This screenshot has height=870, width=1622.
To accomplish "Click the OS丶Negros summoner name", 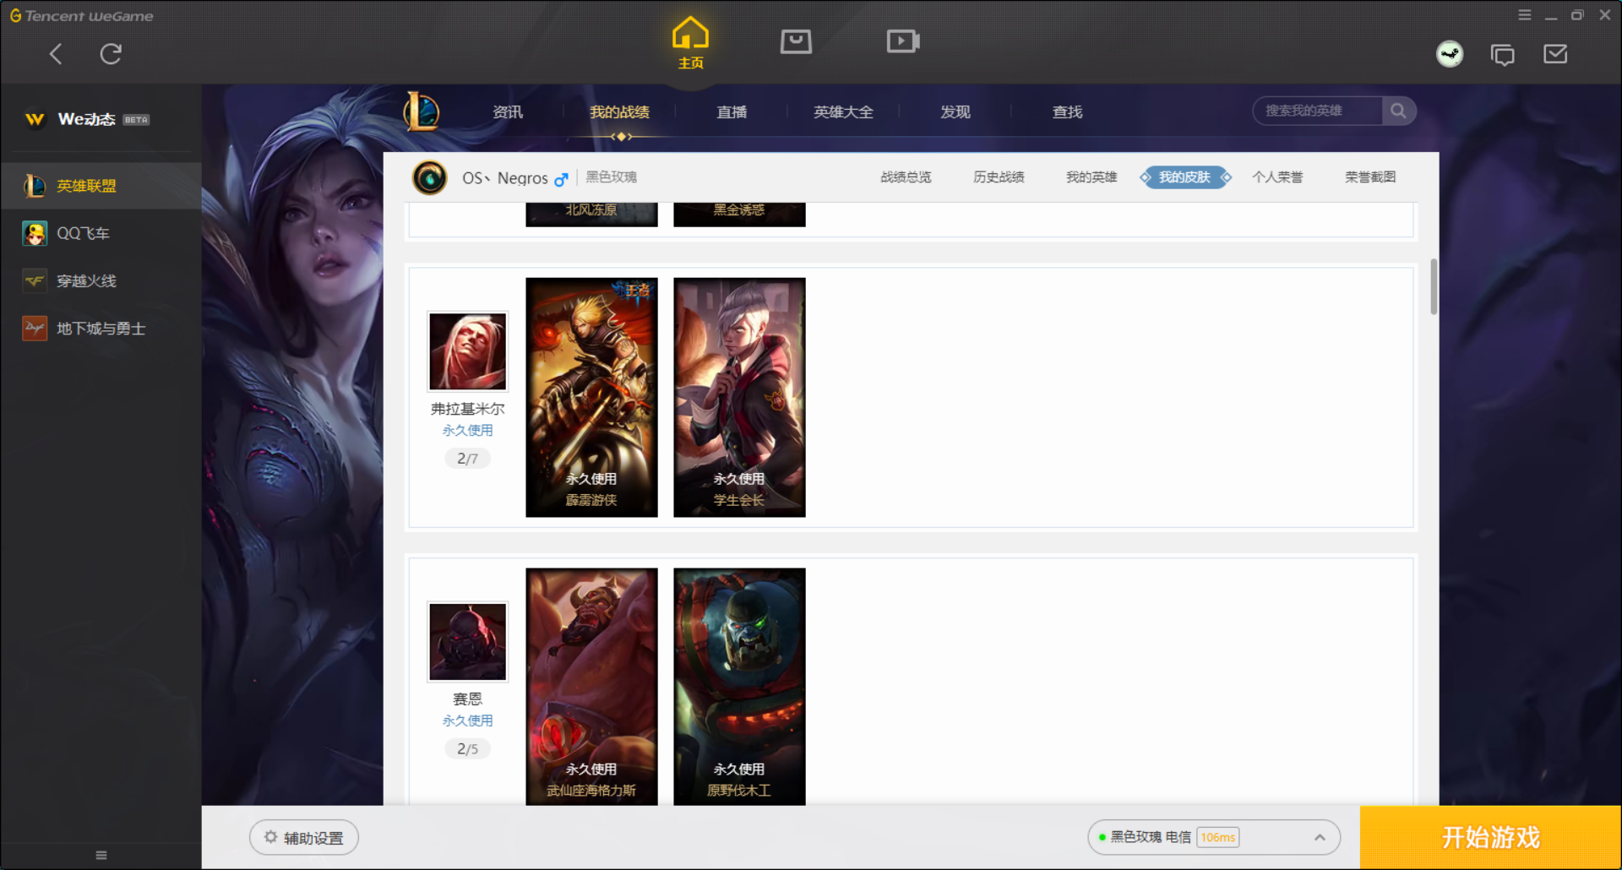I will 504,178.
